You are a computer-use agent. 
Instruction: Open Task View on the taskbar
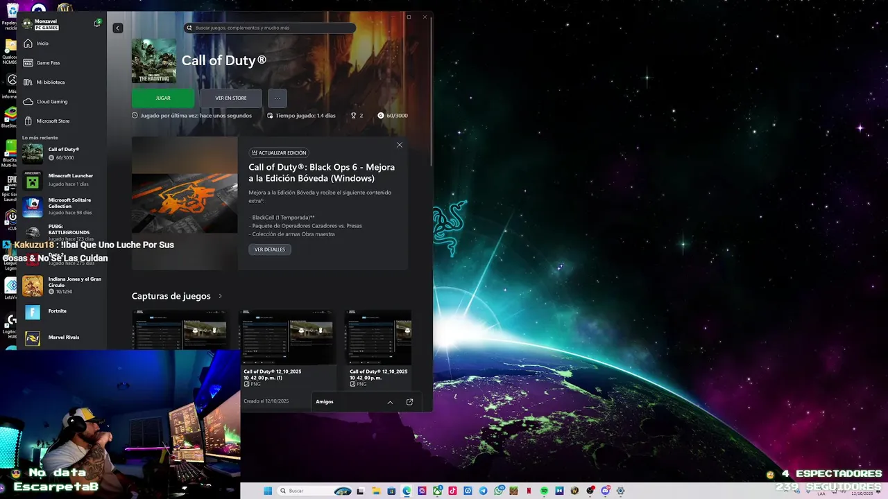[x=360, y=491]
